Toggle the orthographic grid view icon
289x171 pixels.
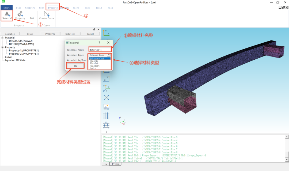pos(106,116)
